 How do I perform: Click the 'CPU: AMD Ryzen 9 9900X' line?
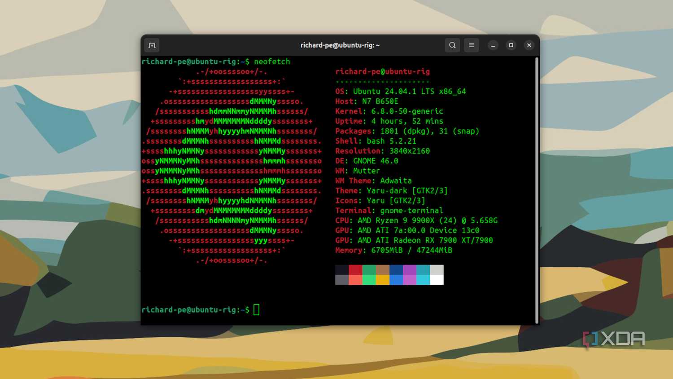point(416,220)
